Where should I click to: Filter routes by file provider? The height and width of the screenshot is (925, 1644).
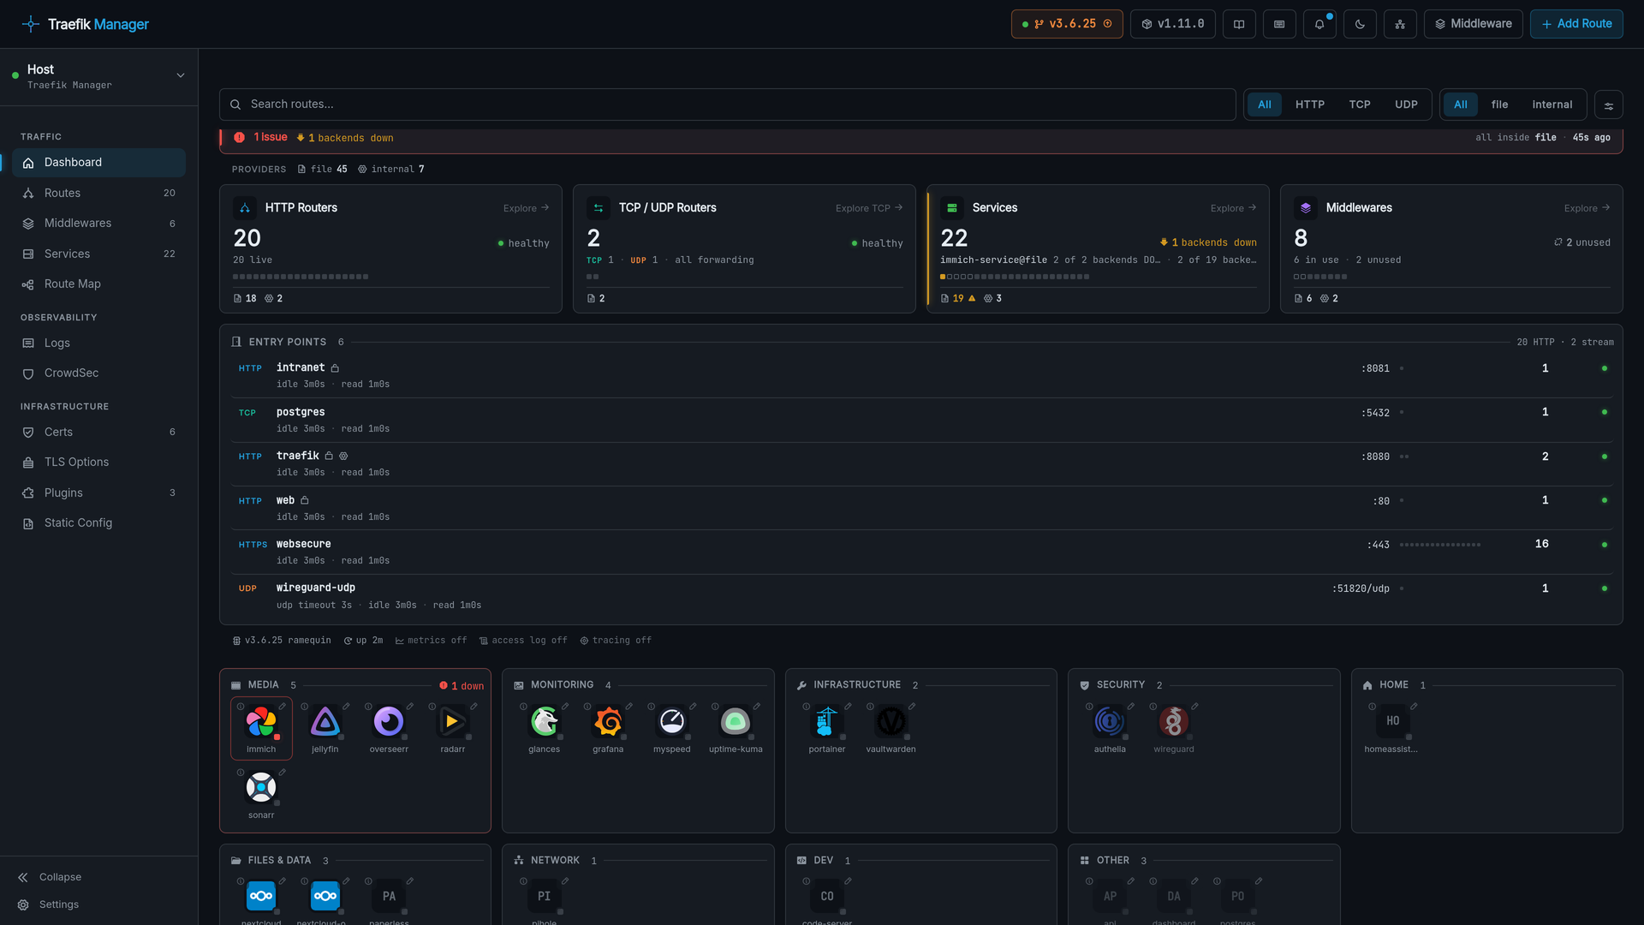tap(1499, 104)
